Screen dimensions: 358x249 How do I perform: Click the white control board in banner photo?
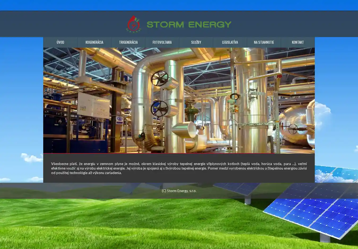coord(93,105)
